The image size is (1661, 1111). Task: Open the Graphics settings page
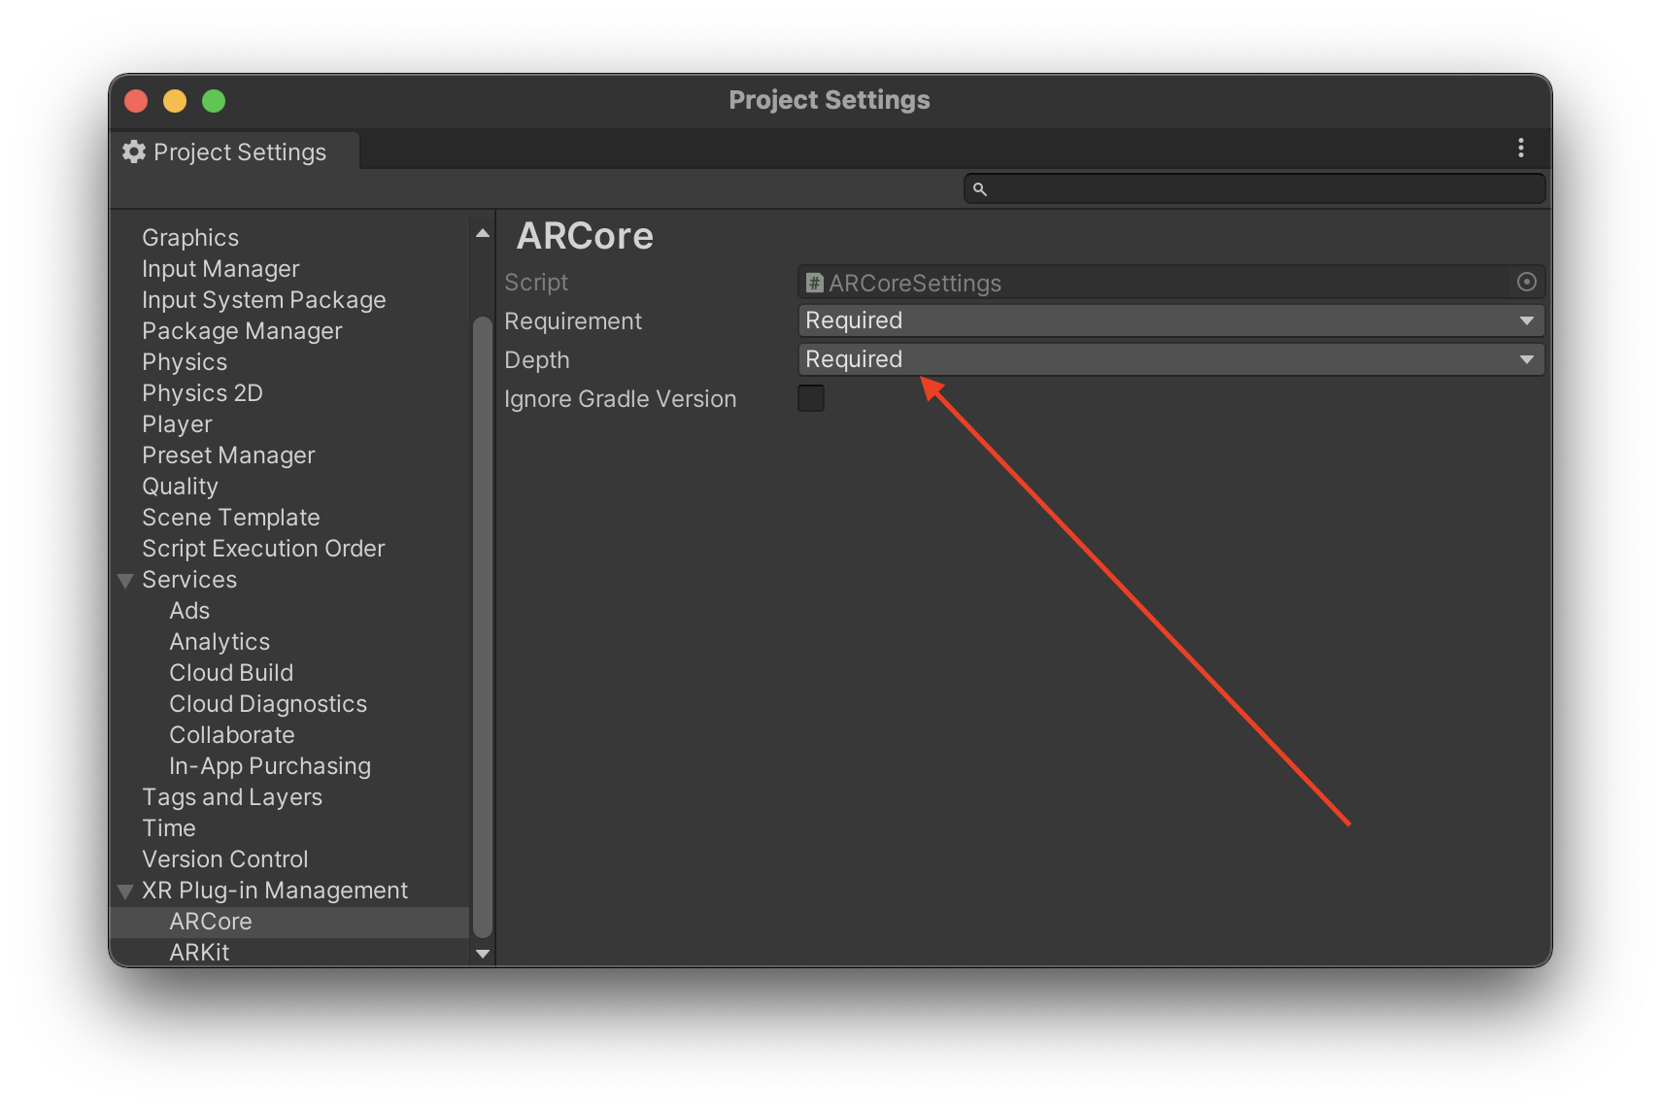tap(190, 237)
